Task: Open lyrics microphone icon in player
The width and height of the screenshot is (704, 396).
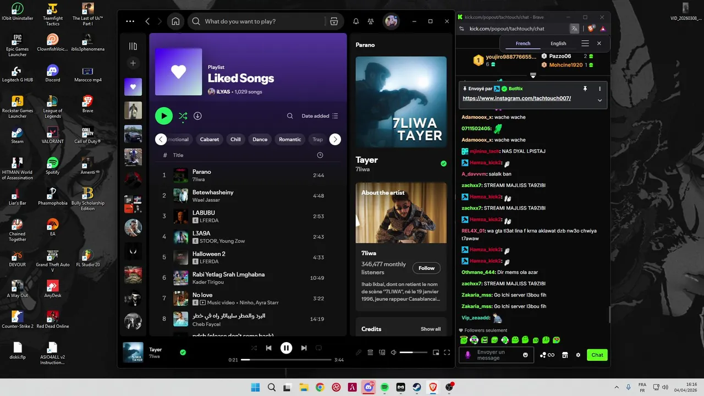Action: pos(359,353)
